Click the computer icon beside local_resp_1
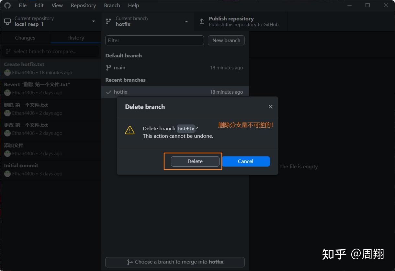Viewport: 395px width, 271px height. (7, 21)
